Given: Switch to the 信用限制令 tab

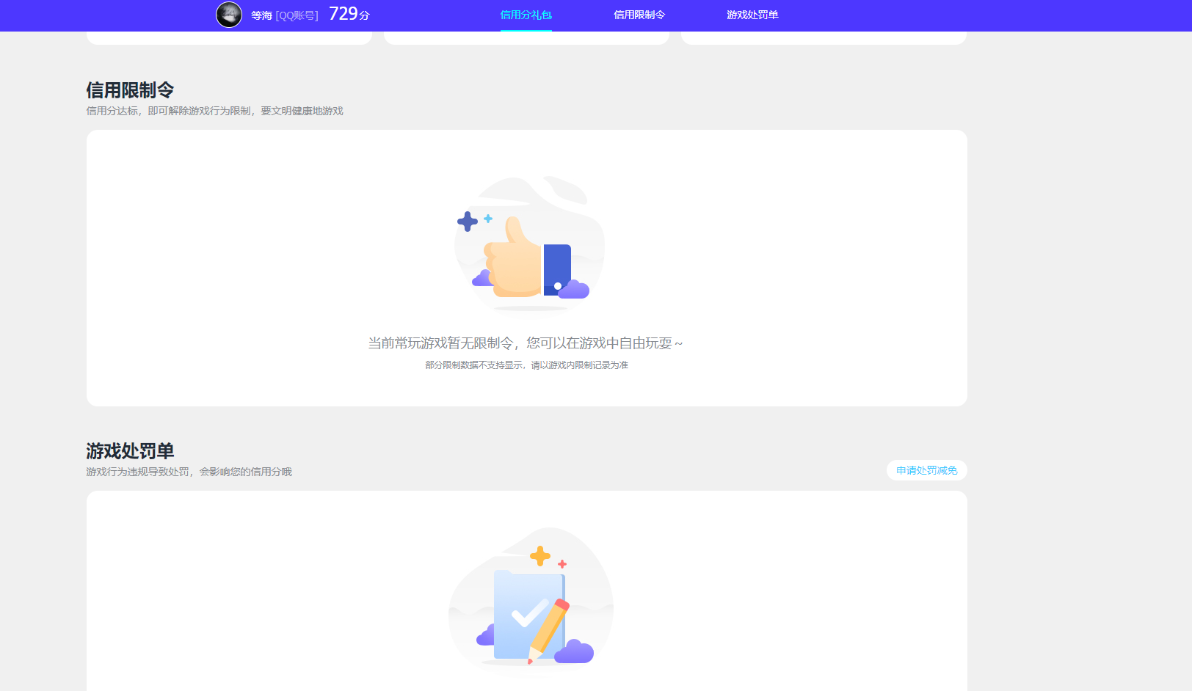Looking at the screenshot, I should point(639,14).
